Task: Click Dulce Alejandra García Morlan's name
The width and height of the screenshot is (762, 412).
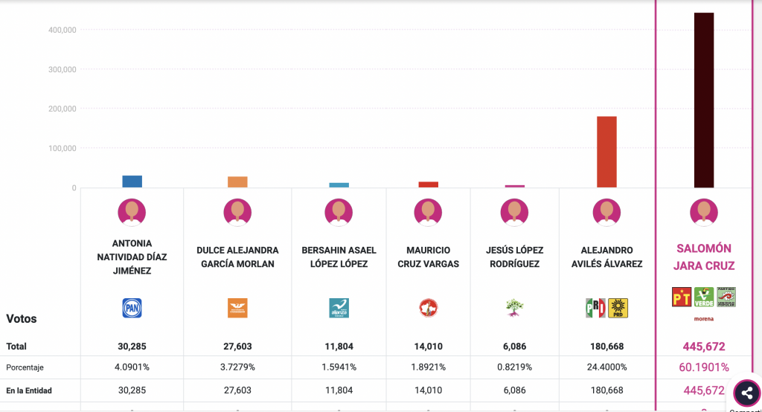Action: click(237, 257)
